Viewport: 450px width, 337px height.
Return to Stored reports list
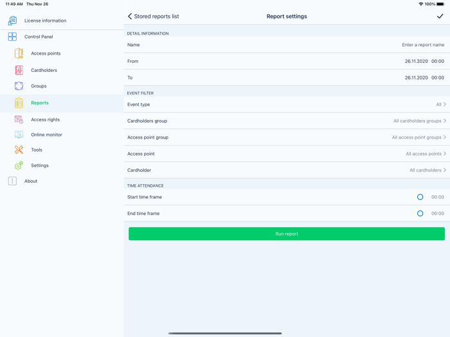pyautogui.click(x=156, y=16)
